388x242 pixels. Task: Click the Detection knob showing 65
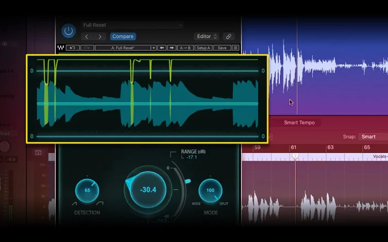[x=87, y=190]
